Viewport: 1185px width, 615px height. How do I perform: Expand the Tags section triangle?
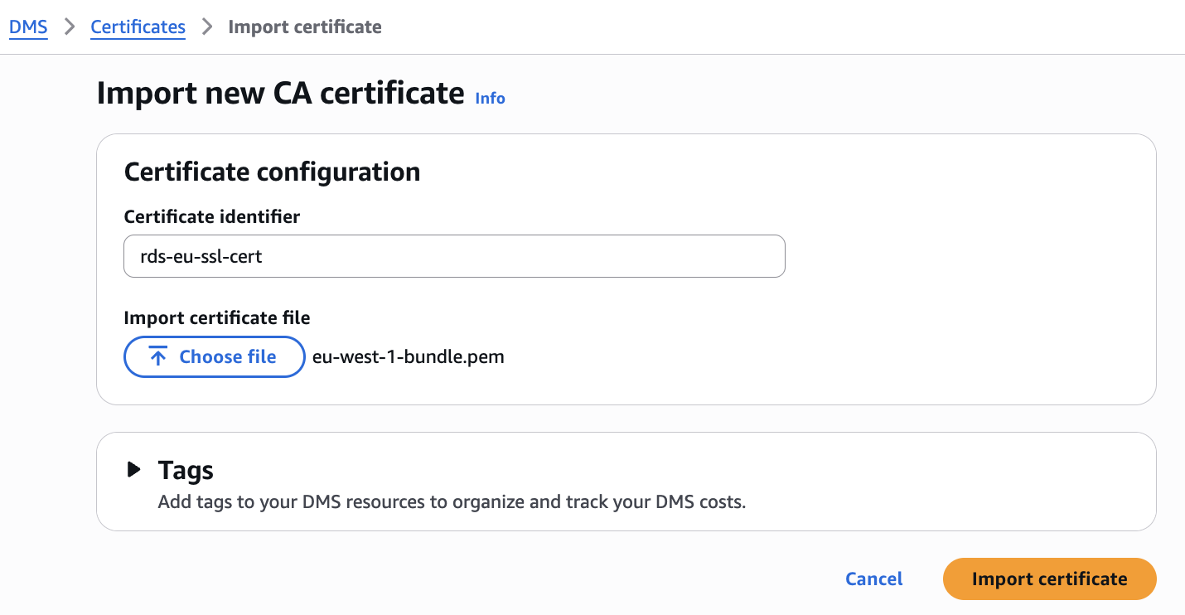click(133, 470)
